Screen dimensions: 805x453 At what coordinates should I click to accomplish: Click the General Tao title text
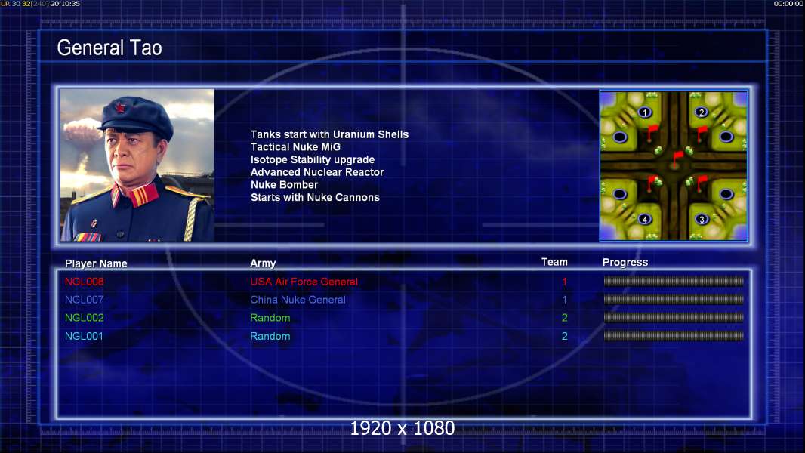[109, 48]
